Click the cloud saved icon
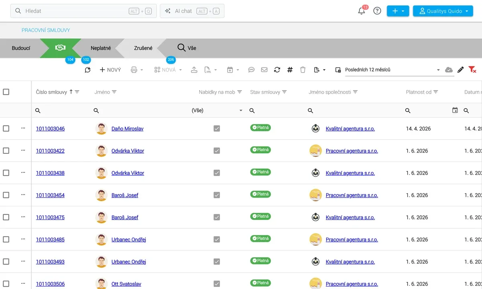The image size is (482, 289). click(449, 70)
